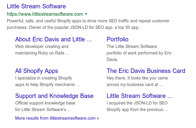Click the text 'portfolio of work performed by Eric'
The image size is (196, 128).
point(139,53)
